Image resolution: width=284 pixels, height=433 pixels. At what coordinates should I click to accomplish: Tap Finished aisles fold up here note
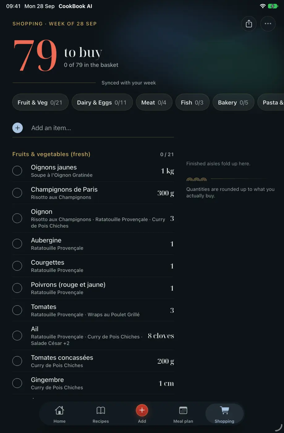(x=218, y=164)
